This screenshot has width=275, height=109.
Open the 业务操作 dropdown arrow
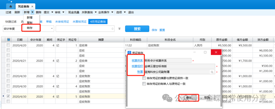pyautogui.click(x=114, y=12)
